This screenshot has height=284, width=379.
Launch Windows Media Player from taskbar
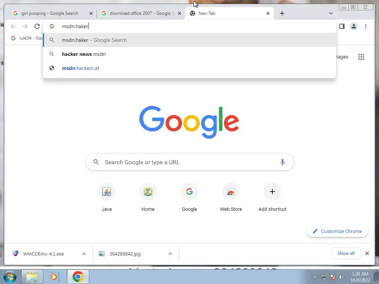click(x=55, y=277)
